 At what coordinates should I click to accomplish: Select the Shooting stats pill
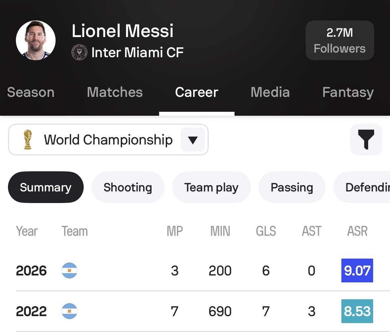point(128,187)
